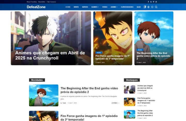The image size is (186, 121).
Task: Open headline Animes que chegam em Abril
Action: tap(50, 55)
